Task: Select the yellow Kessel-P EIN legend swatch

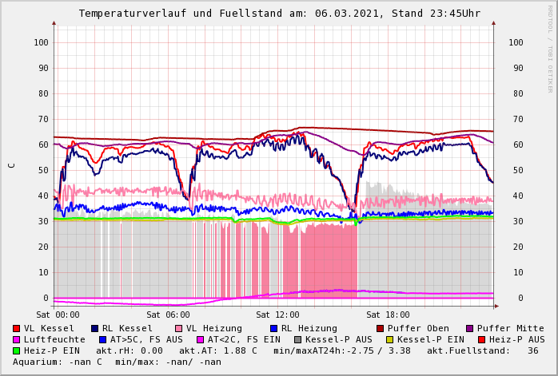Action: tap(390, 339)
